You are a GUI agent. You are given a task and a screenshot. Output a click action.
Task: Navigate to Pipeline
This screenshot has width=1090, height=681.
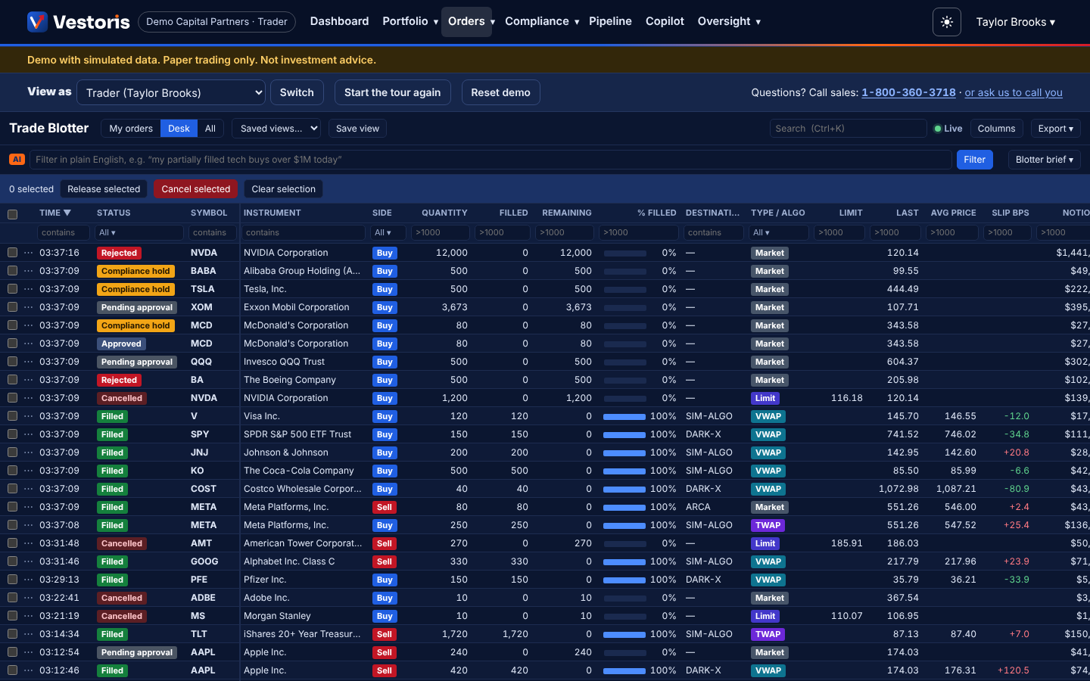(610, 21)
